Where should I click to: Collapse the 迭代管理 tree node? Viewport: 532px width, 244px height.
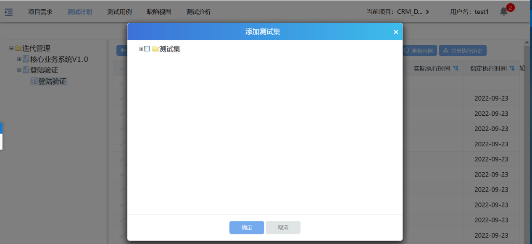[x=11, y=49]
